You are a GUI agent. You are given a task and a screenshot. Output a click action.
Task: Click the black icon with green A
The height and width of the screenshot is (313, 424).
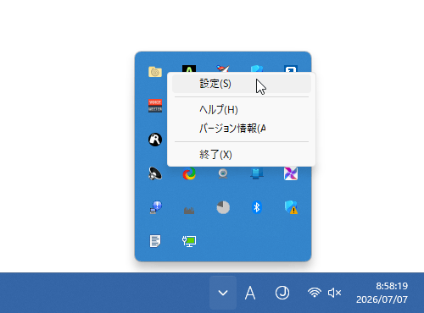(189, 69)
